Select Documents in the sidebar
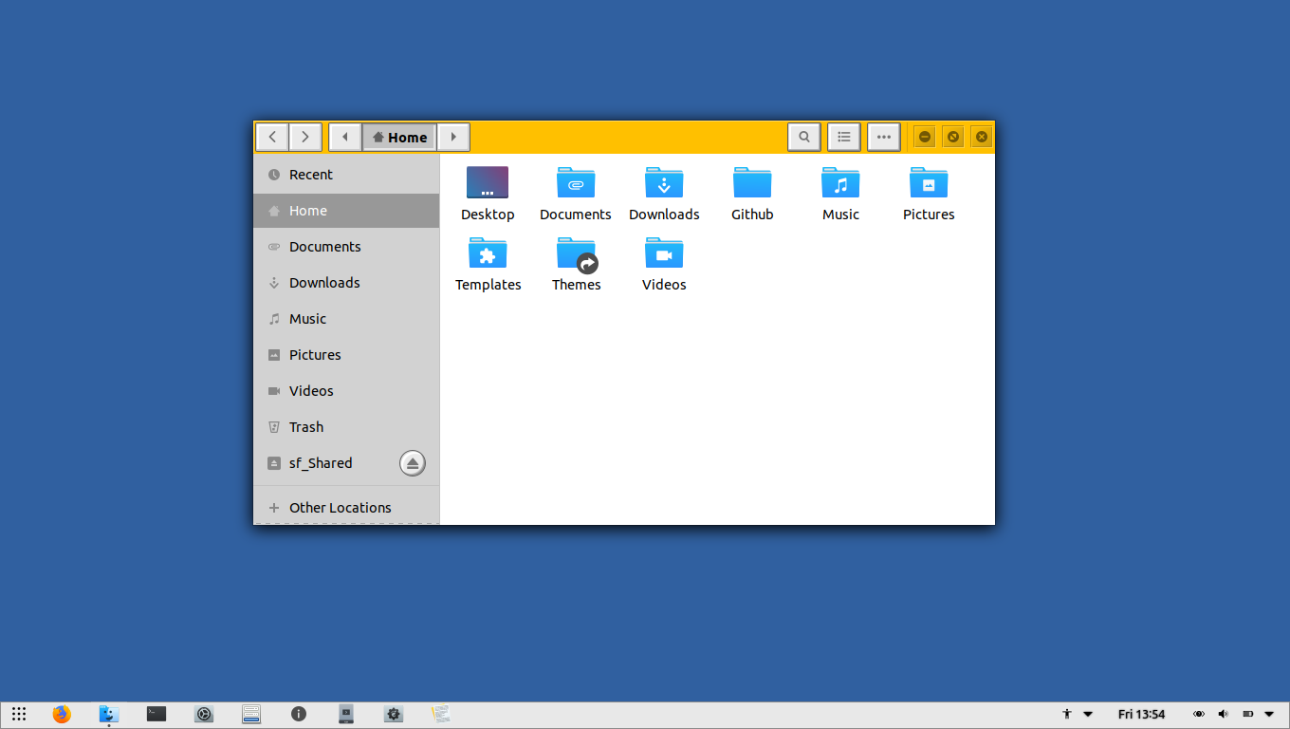The image size is (1290, 729). 346,247
